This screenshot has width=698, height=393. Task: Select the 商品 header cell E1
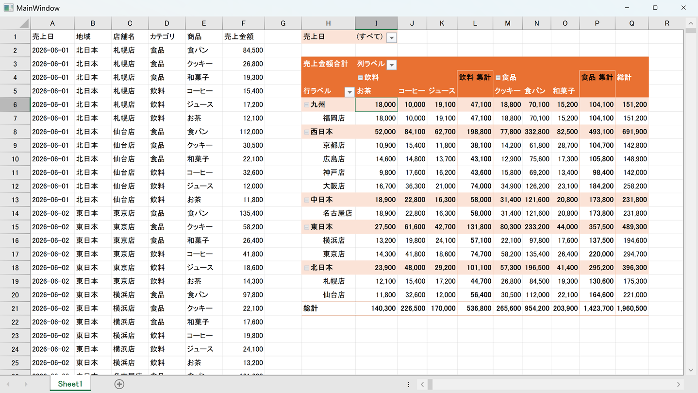click(204, 36)
